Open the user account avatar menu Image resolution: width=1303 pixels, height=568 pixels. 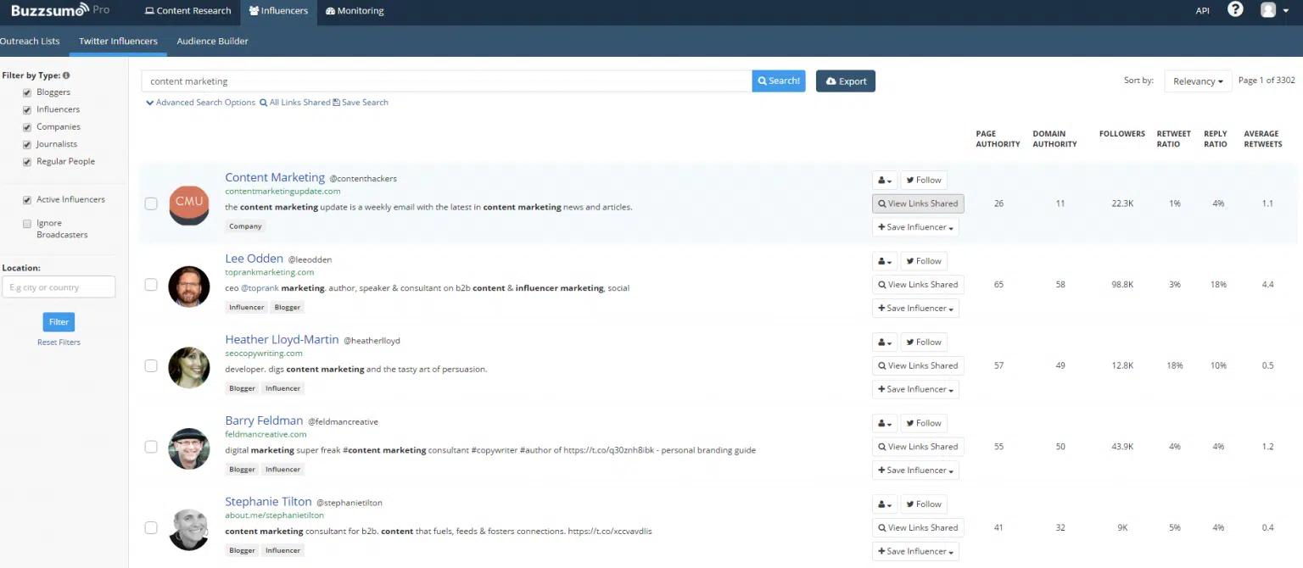click(1274, 10)
